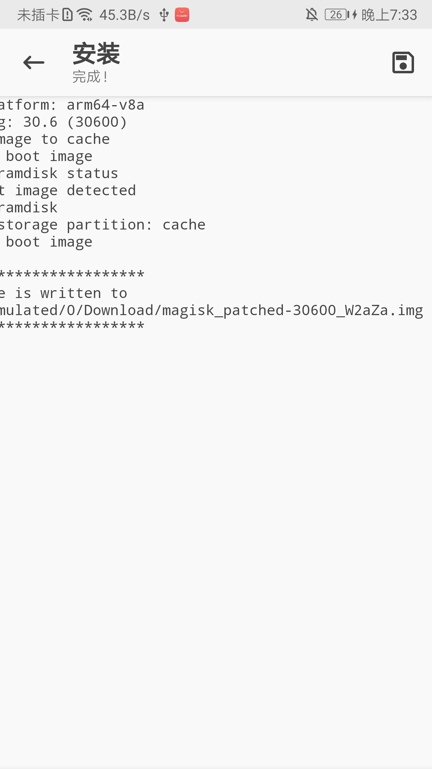Tap the arm64-v8a platform log line
This screenshot has width=432, height=769.
72,105
